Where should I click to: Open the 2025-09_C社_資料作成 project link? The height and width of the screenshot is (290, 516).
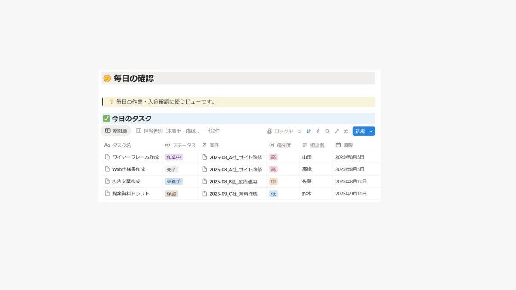(233, 194)
